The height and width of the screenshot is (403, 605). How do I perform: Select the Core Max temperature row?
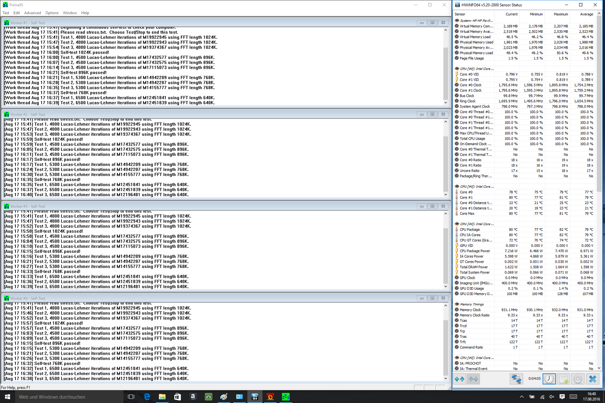(524, 214)
